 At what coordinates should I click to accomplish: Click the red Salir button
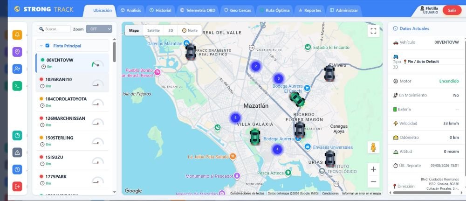pos(452,10)
